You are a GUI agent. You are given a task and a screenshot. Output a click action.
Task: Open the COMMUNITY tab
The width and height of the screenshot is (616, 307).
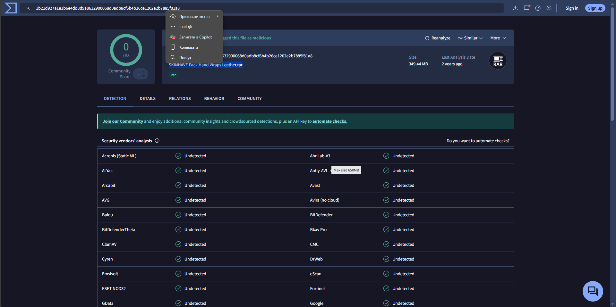pos(249,99)
